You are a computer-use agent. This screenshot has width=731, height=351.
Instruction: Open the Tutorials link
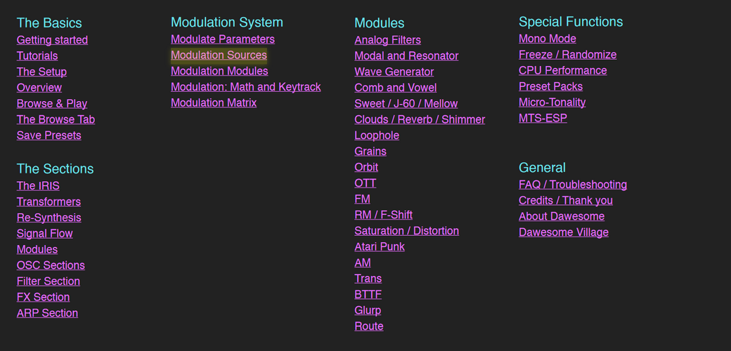[x=37, y=56]
